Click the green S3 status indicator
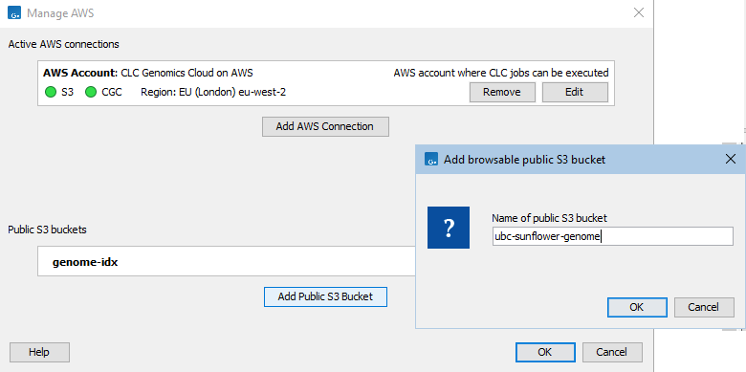This screenshot has height=372, width=746. click(x=51, y=93)
